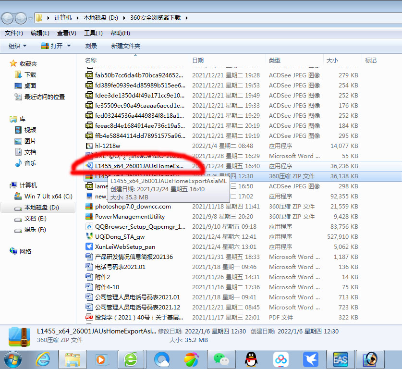Launch the EAS application from the taskbar
This screenshot has width=402, height=369.
(x=340, y=359)
